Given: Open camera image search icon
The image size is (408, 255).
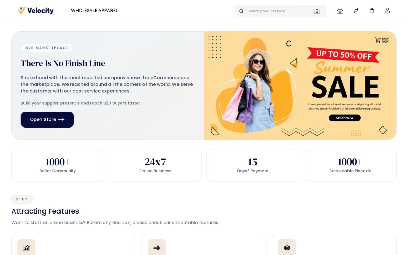Looking at the screenshot, I should [317, 11].
